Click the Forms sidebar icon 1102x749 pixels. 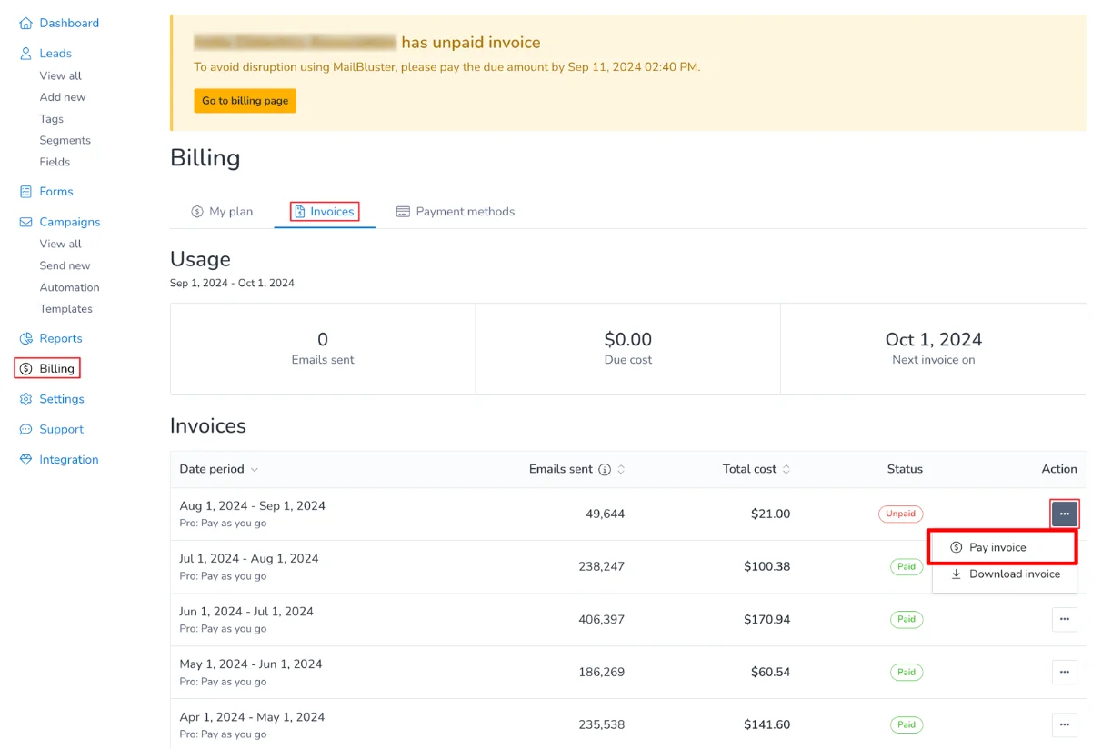(25, 191)
